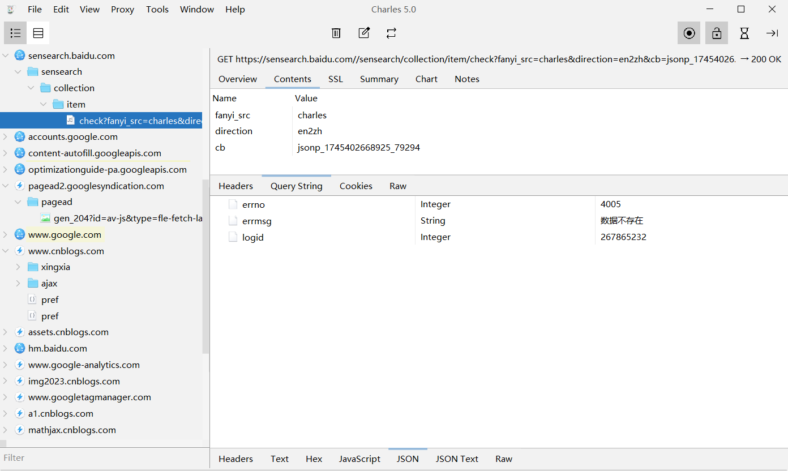Open the Help menu
Viewport: 788px width, 471px height.
point(235,9)
